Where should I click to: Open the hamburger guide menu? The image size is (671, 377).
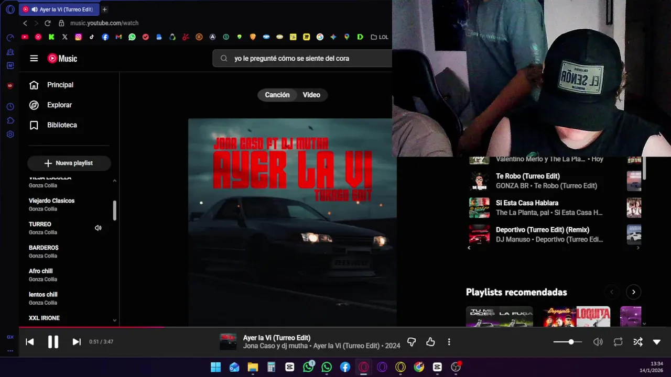click(x=34, y=59)
